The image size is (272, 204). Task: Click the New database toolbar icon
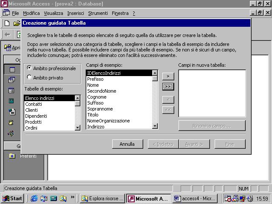(7, 23)
